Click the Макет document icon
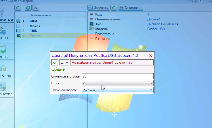This screenshot has height=128, width=212. click(18, 26)
